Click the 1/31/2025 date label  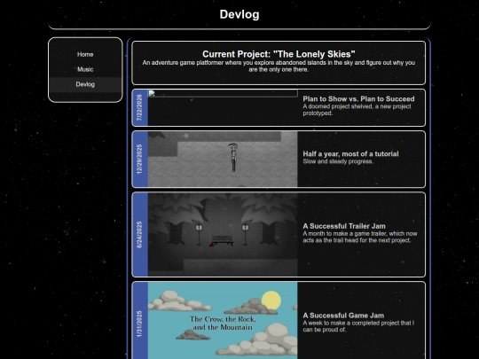point(139,324)
